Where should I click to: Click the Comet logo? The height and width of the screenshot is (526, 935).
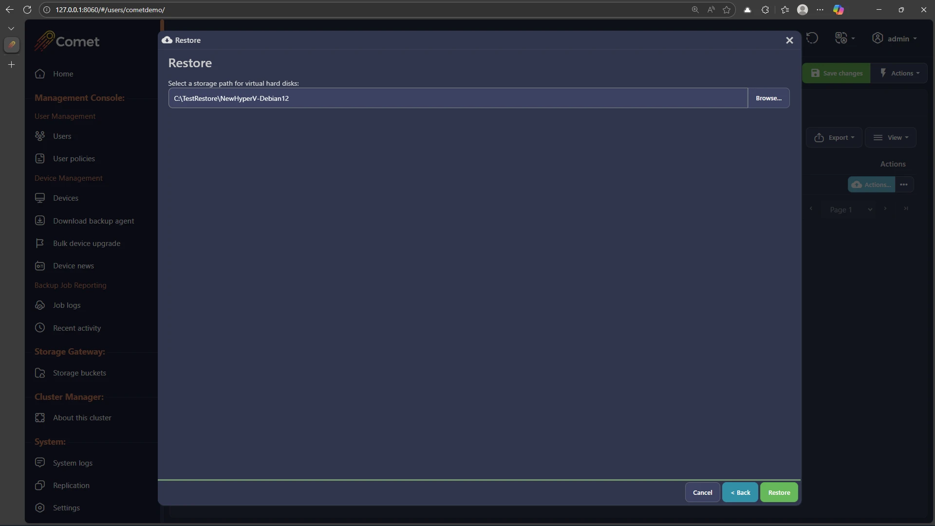point(67,41)
